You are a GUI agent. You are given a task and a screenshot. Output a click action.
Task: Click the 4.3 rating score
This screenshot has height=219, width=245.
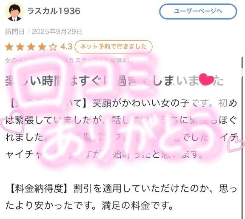point(66,47)
